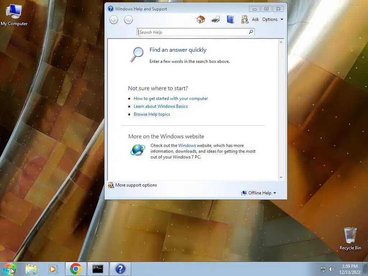Image resolution: width=368 pixels, height=276 pixels.
Task: Select My Computer desktop icon
Action: click(14, 15)
